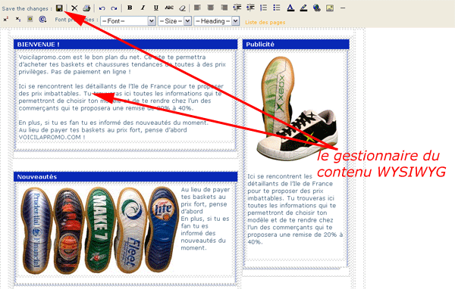Toggle underline formatting
Screen dimensions: 455x289
pos(156,8)
